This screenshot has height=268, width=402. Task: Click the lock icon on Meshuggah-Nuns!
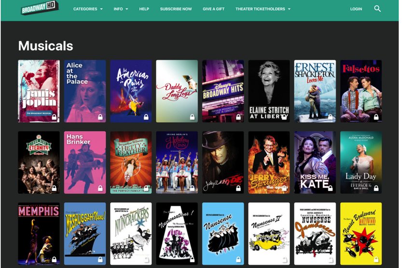(100, 260)
